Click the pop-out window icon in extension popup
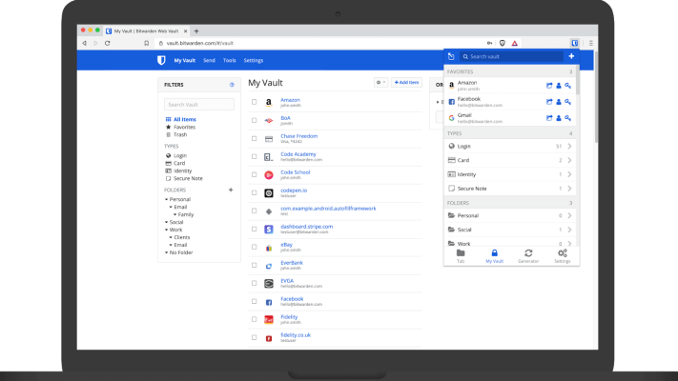 point(451,56)
